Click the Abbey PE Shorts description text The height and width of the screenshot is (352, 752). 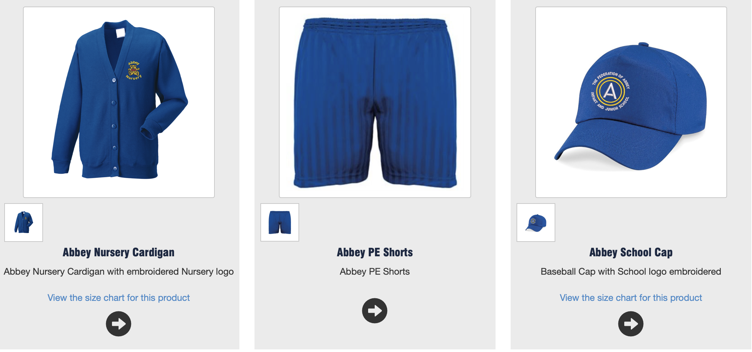tap(375, 272)
